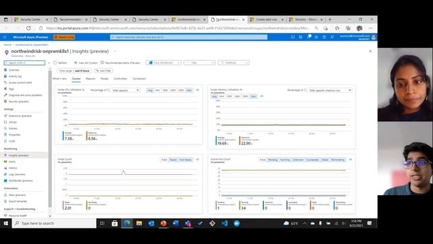This screenshot has width=433, height=244.
Task: Click the Windows Start button
Action: 6,223
